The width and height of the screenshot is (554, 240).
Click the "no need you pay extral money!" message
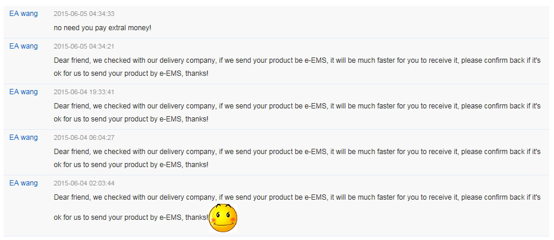102,27
